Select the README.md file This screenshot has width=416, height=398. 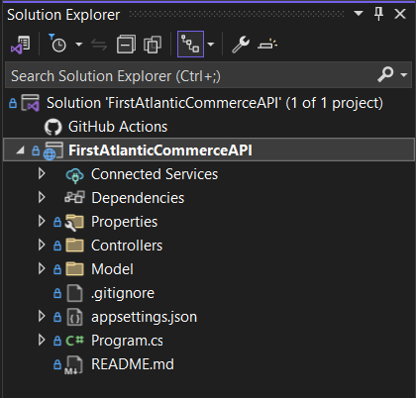click(133, 364)
